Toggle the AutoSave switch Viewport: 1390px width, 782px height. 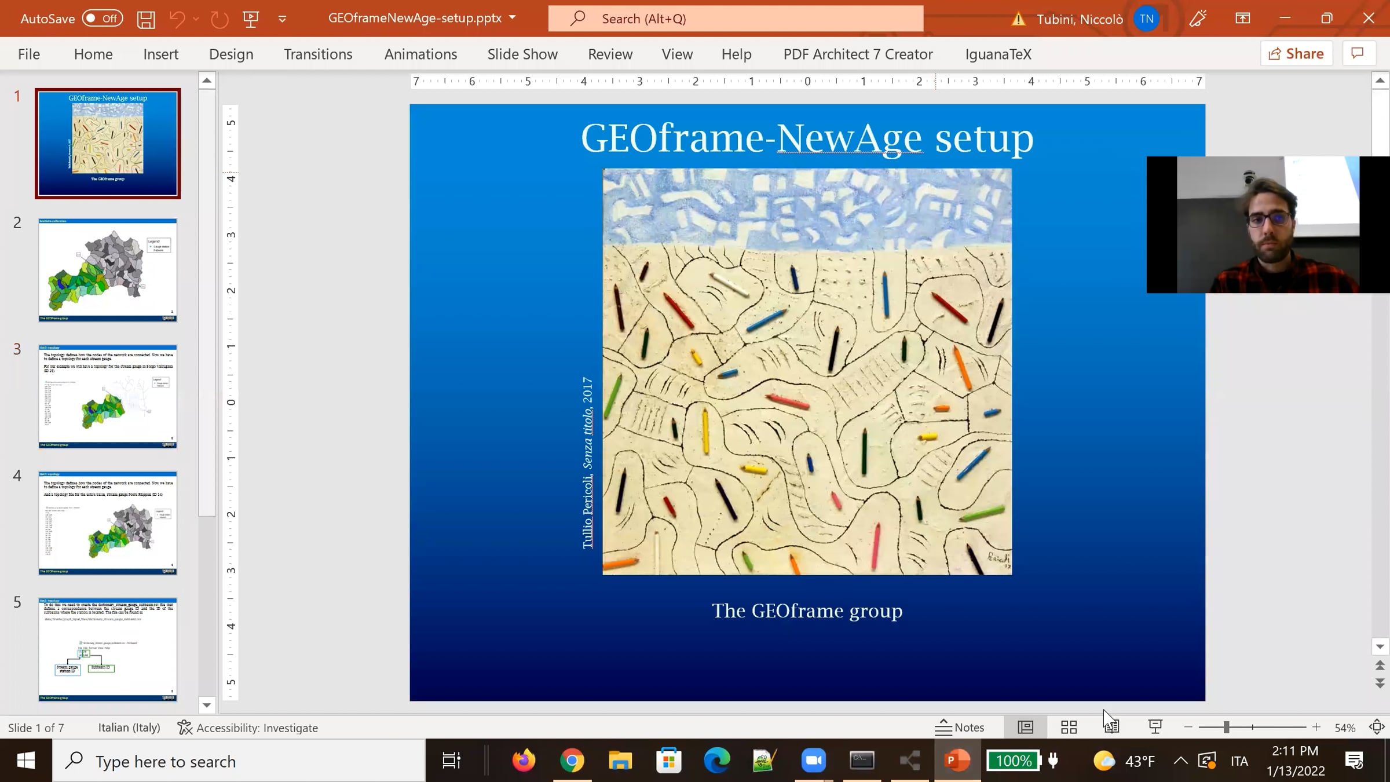(103, 19)
